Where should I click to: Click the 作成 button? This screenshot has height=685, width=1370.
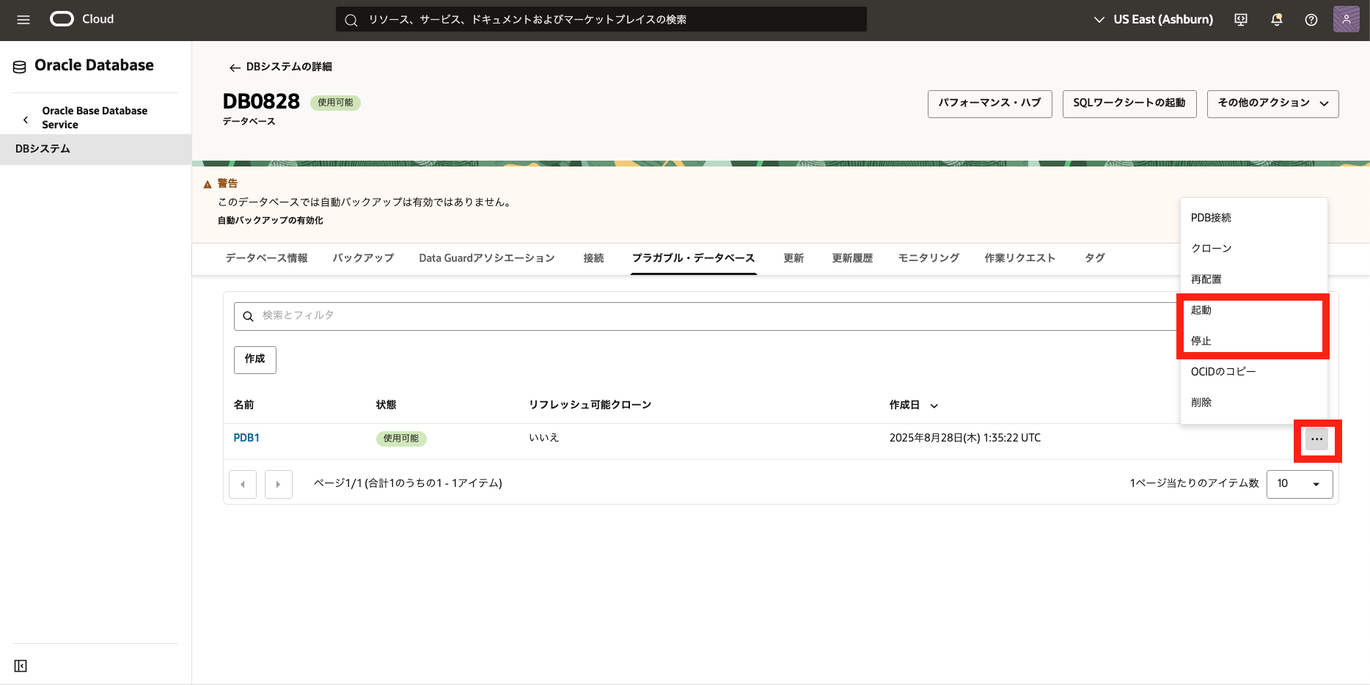point(254,359)
